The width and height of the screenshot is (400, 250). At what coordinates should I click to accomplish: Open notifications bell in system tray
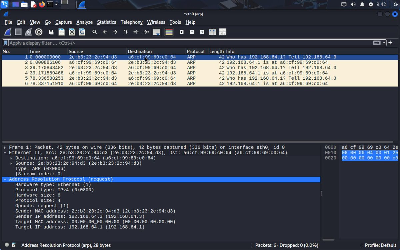pos(362,4)
